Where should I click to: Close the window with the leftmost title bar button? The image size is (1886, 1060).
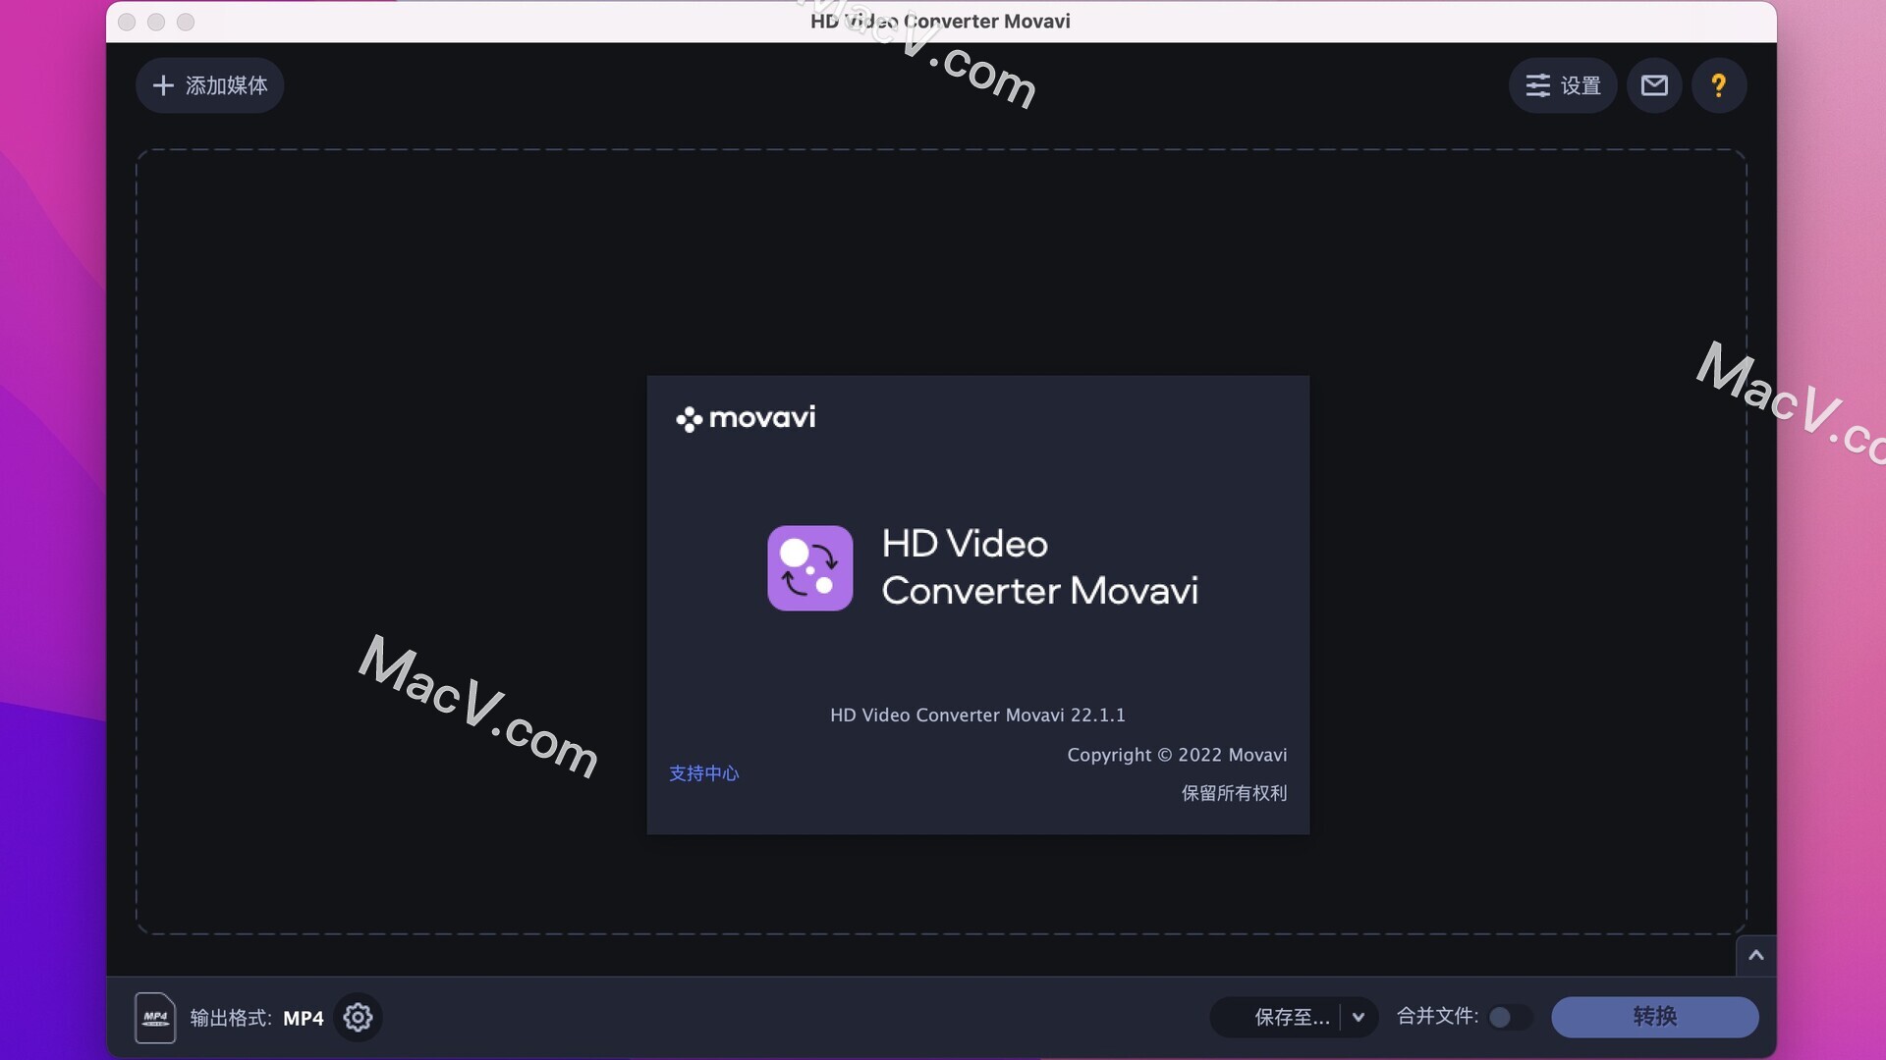click(127, 22)
